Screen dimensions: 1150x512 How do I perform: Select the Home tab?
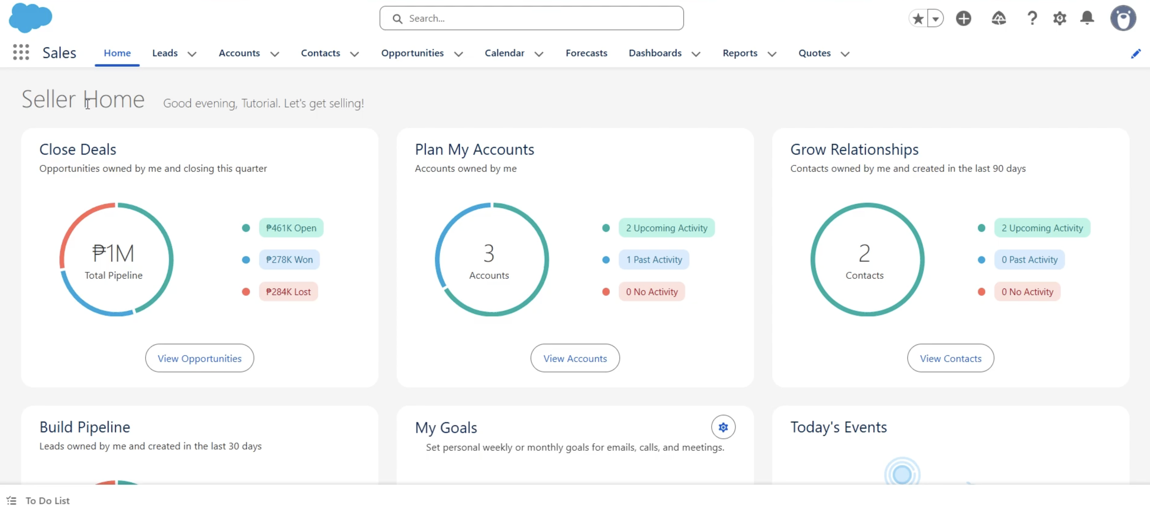tap(117, 53)
